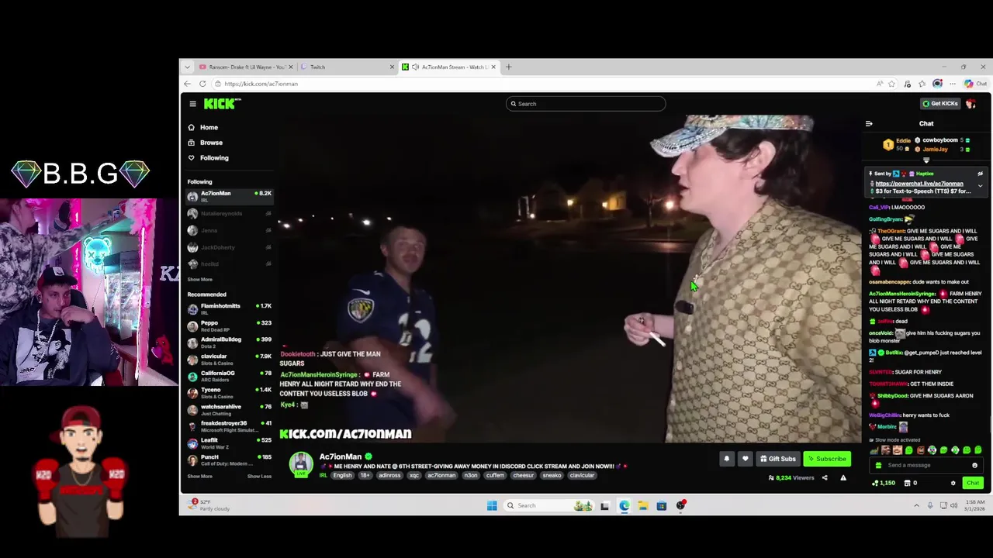993x558 pixels.
Task: Open Microsoft Edge from taskbar
Action: point(625,505)
